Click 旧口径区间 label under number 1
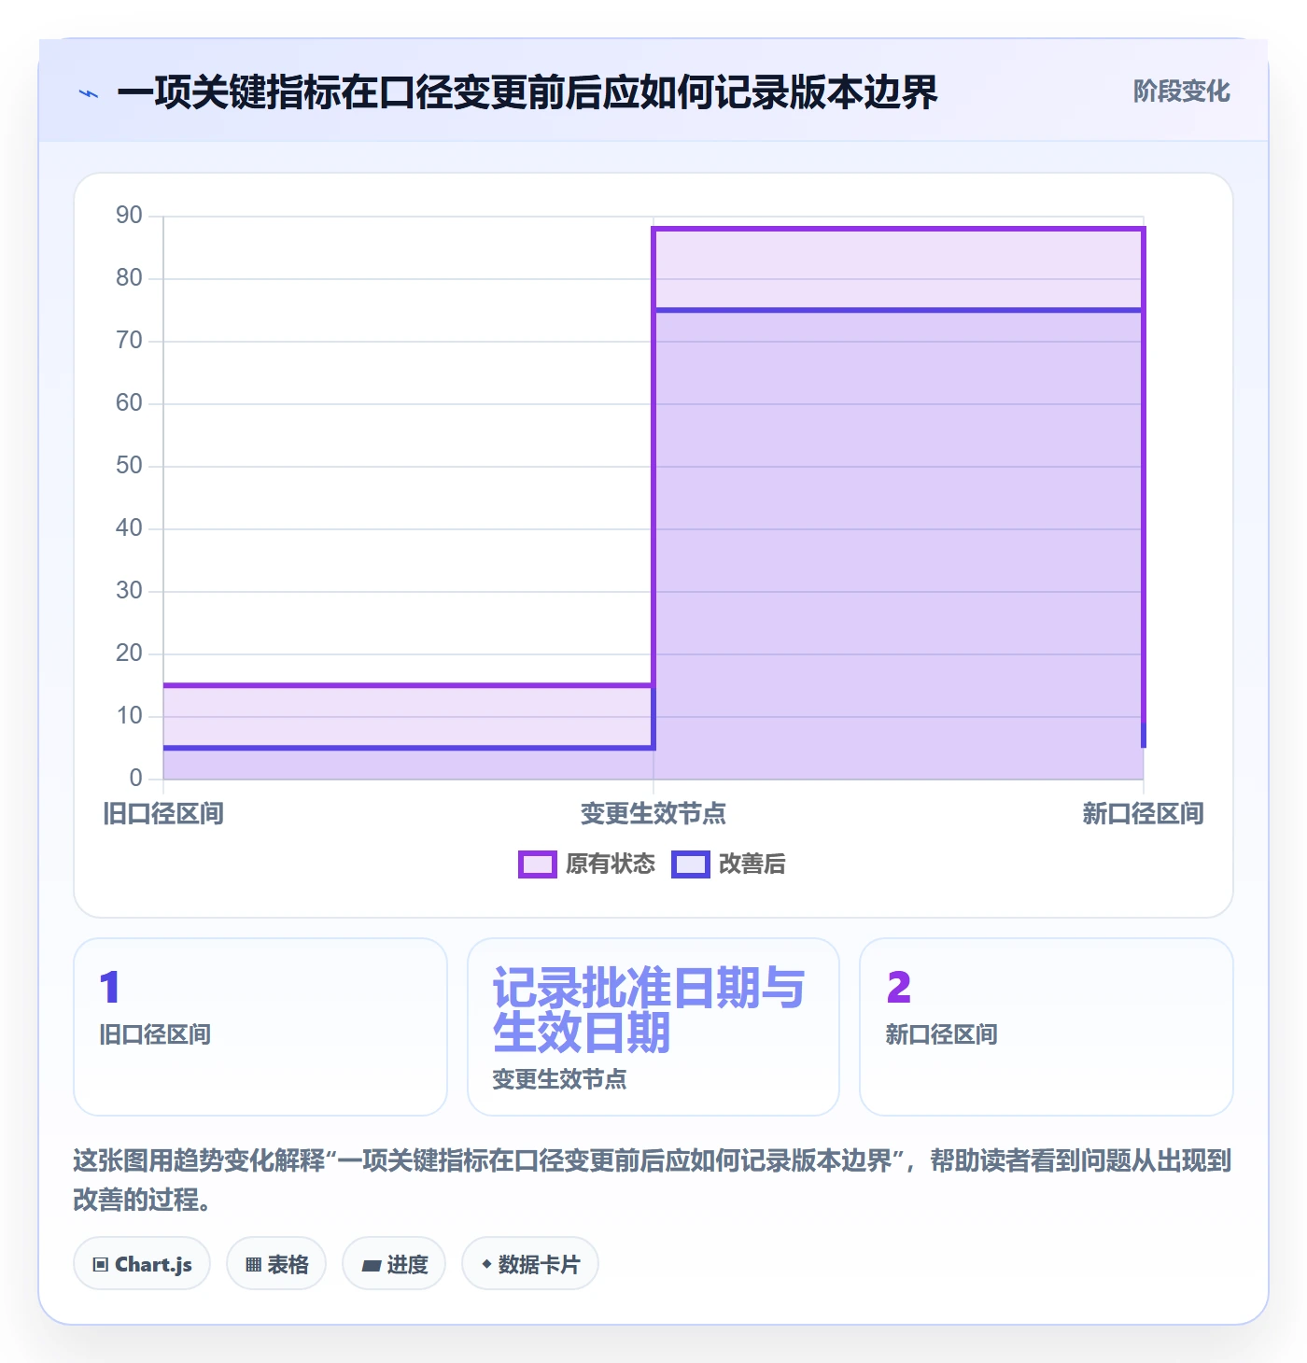 pyautogui.click(x=155, y=1034)
